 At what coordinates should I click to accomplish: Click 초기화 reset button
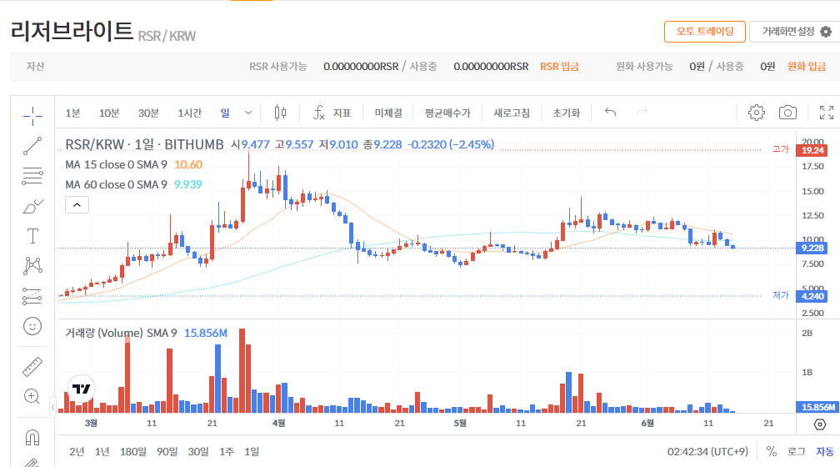pos(567,113)
